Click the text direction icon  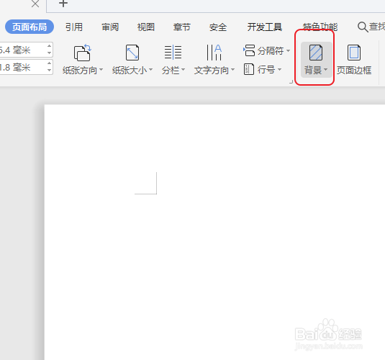[x=214, y=53]
